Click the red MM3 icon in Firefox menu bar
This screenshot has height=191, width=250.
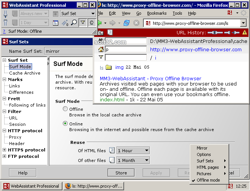tap(230, 13)
